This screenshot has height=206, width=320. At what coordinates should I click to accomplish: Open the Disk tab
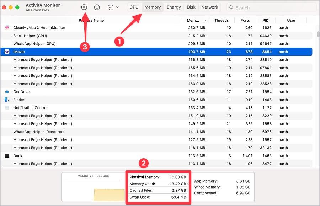coord(191,7)
